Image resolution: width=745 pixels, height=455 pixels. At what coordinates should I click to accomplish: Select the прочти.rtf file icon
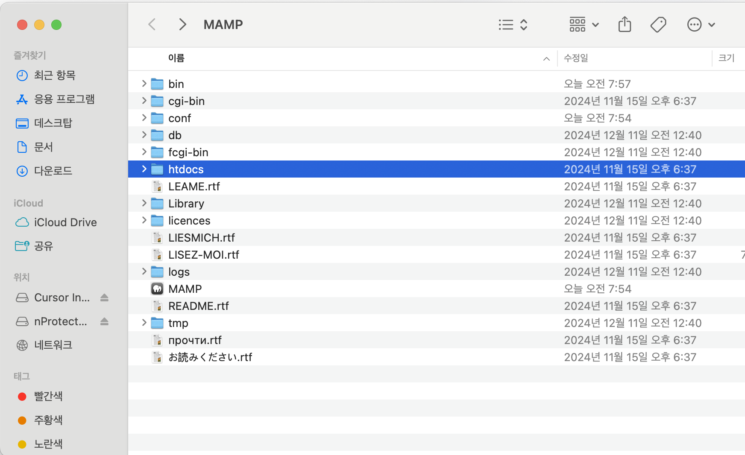coord(157,340)
